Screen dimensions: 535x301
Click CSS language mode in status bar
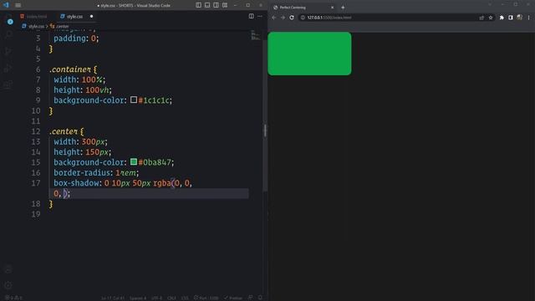(x=185, y=298)
